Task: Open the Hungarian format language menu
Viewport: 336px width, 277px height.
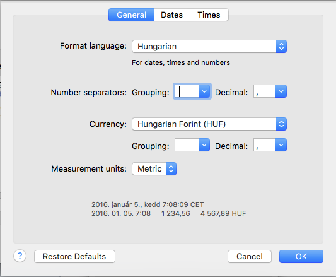Action: click(x=209, y=46)
